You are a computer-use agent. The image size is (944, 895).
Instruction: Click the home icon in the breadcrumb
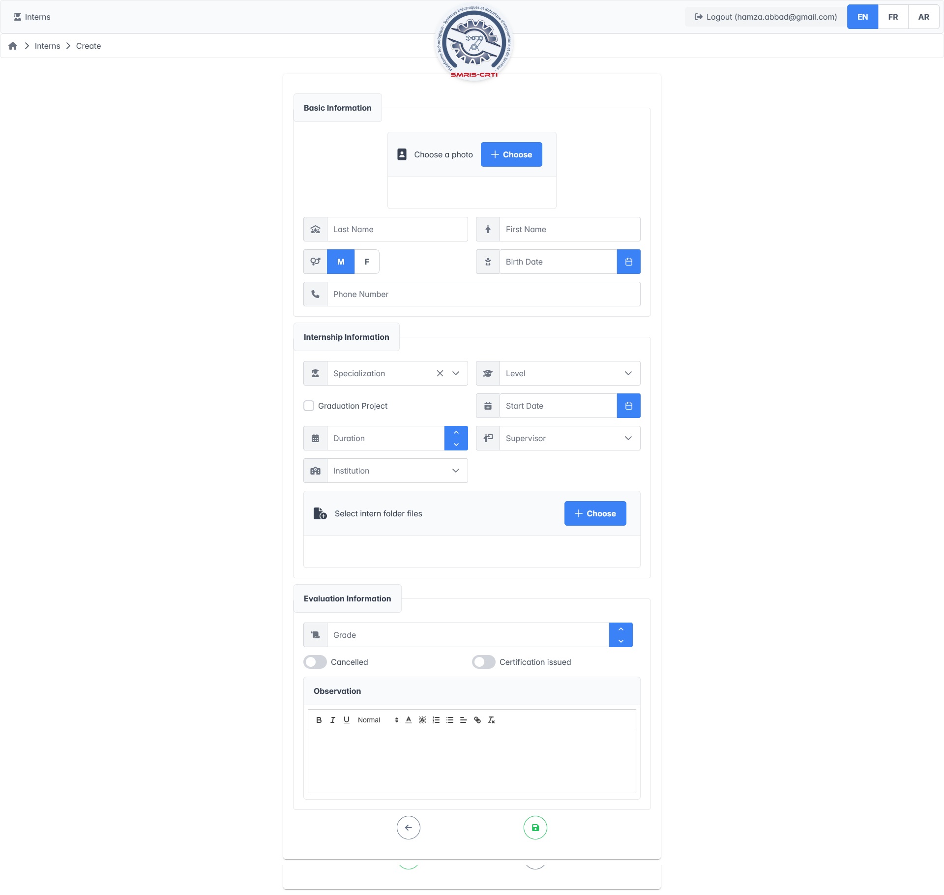(x=13, y=46)
